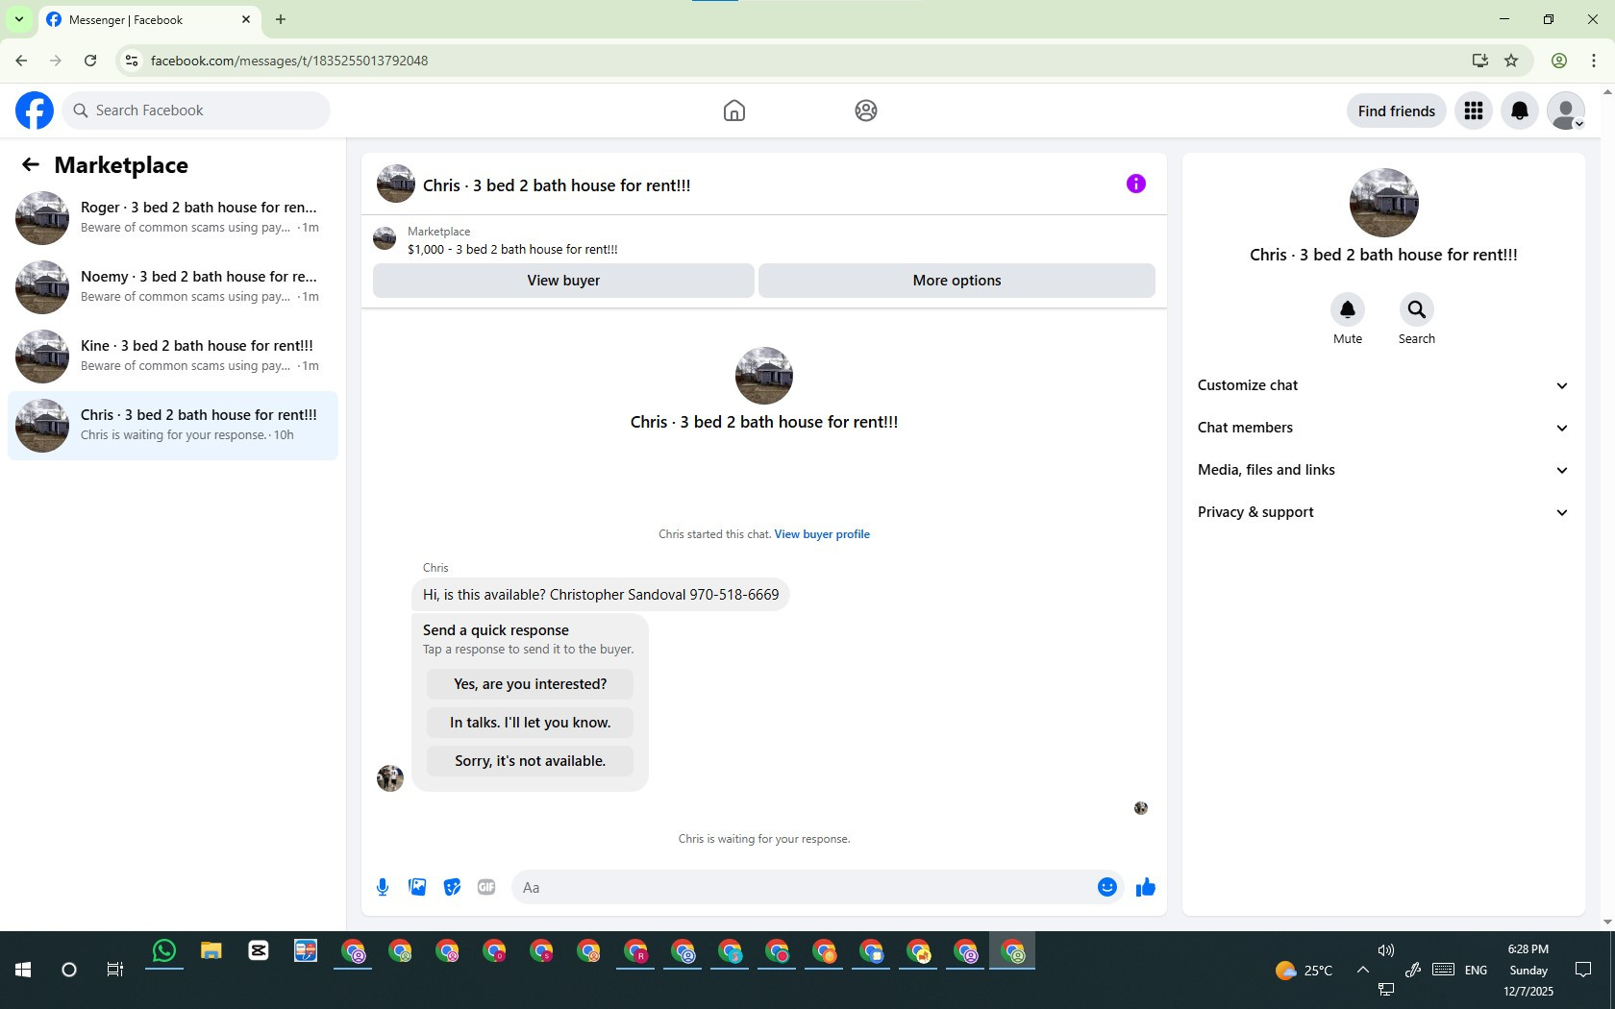Send a thumbs-up like
Image resolution: width=1615 pixels, height=1009 pixels.
[x=1146, y=887]
